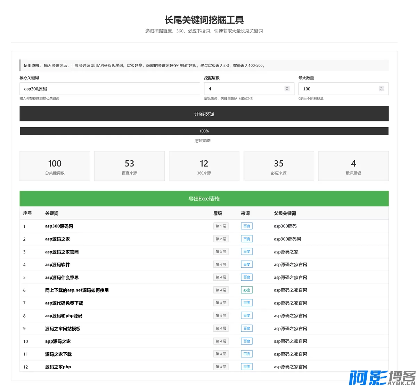Click the 最大数量 number field
This screenshot has width=417, height=386.
point(337,89)
